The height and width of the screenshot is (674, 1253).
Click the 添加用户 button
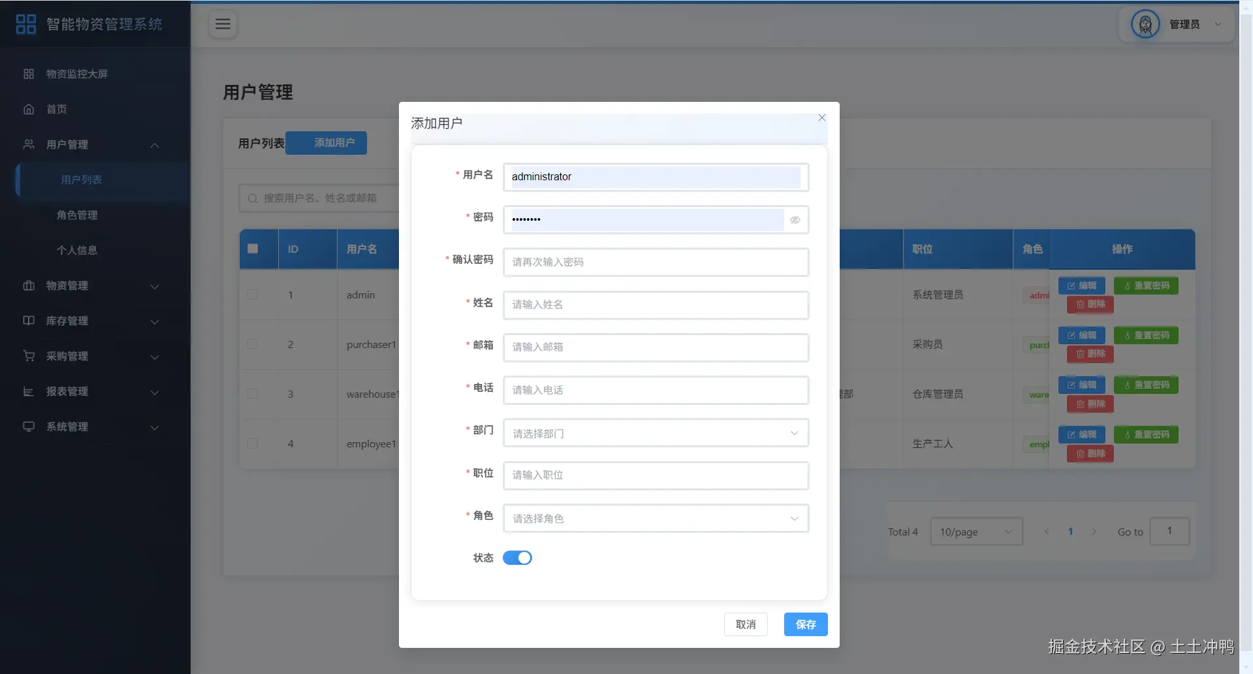(326, 143)
